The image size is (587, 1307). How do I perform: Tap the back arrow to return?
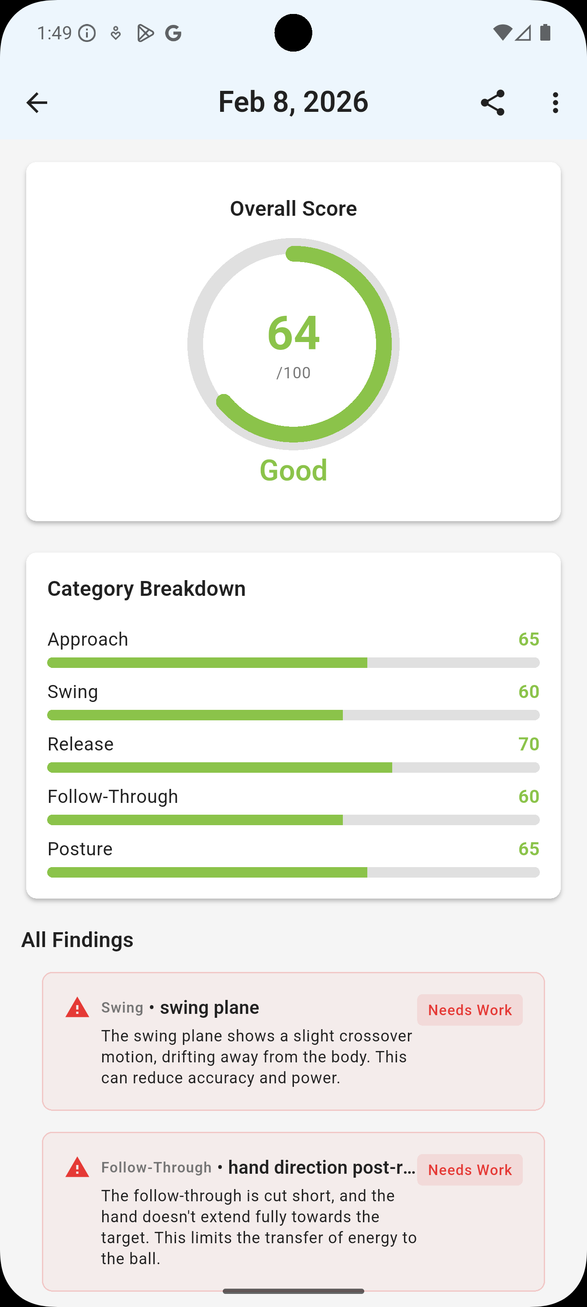click(x=37, y=103)
